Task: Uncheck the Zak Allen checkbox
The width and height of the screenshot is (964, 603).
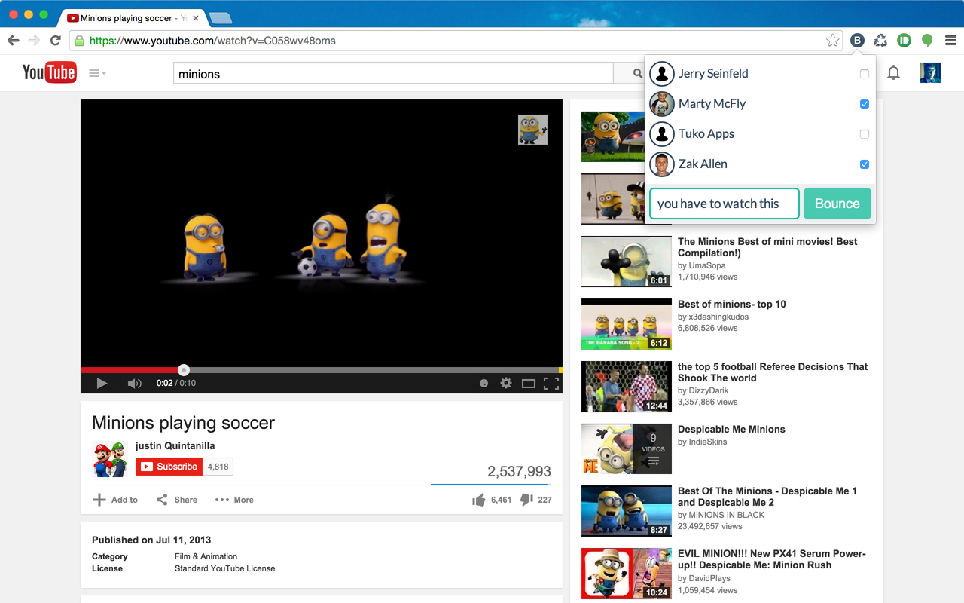Action: pos(865,164)
